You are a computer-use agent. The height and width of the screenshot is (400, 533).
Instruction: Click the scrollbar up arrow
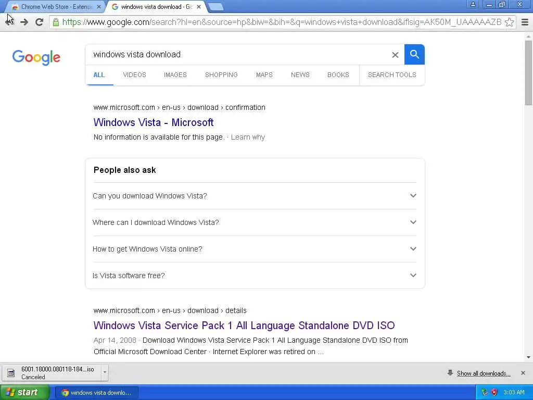click(x=528, y=36)
